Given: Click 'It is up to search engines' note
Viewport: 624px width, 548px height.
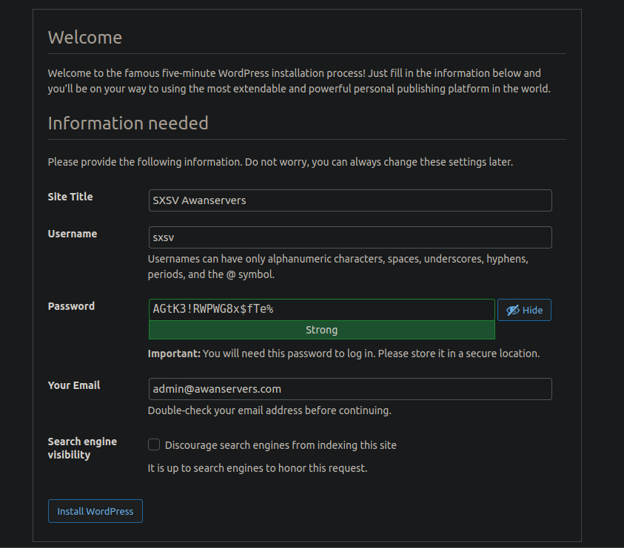Looking at the screenshot, I should [x=258, y=468].
